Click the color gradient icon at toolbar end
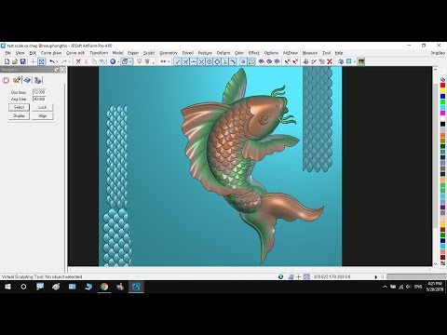This screenshot has height=335, width=447. (x=361, y=61)
